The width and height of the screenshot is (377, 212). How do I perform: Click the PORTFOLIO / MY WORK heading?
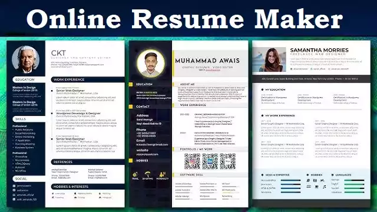[196, 149]
